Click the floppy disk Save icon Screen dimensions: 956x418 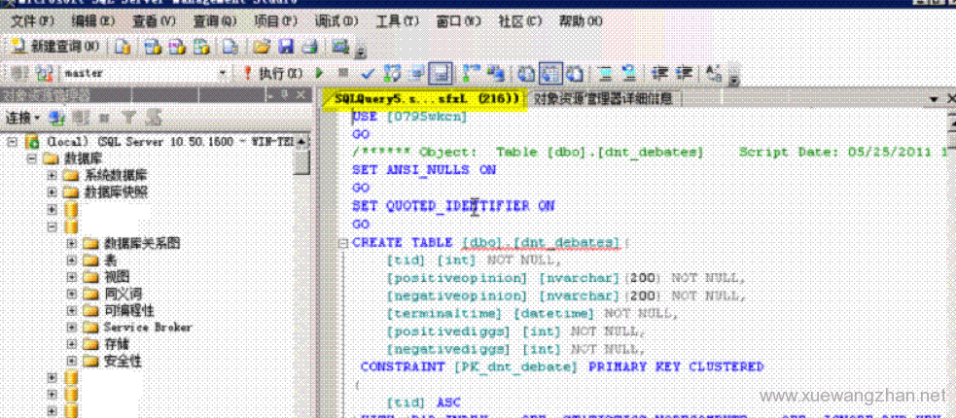pyautogui.click(x=286, y=46)
